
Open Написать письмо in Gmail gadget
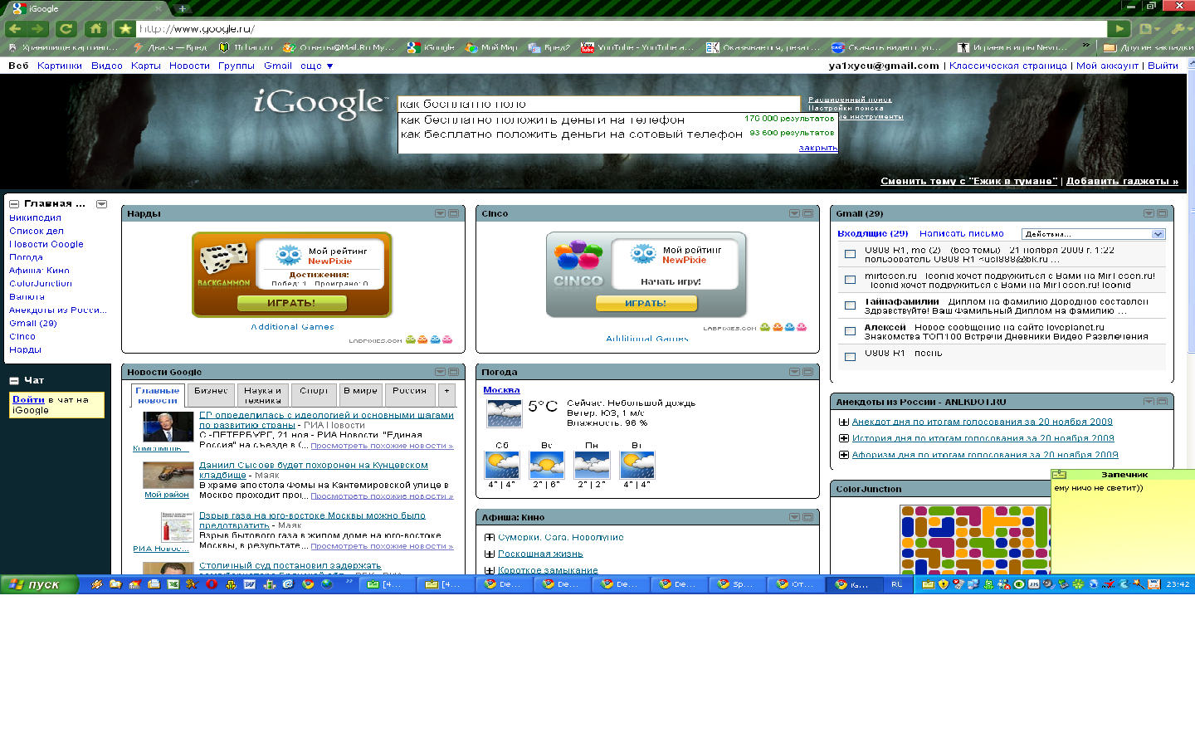pyautogui.click(x=962, y=234)
